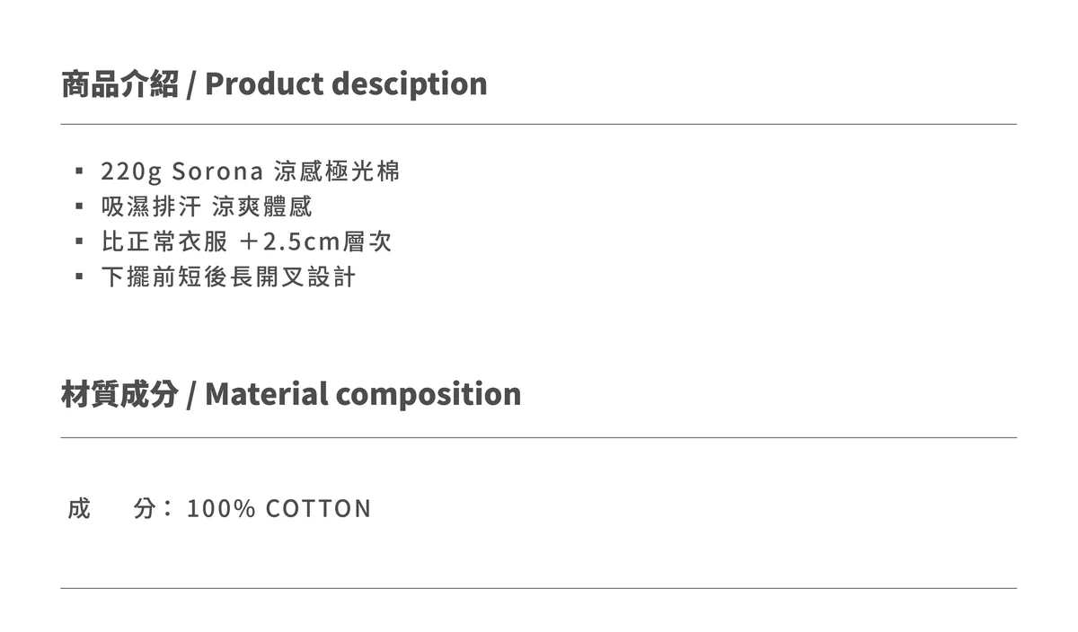The height and width of the screenshot is (632, 1078).
Task: Click the bullet marker before 吸濕排汗
Action: (80, 206)
